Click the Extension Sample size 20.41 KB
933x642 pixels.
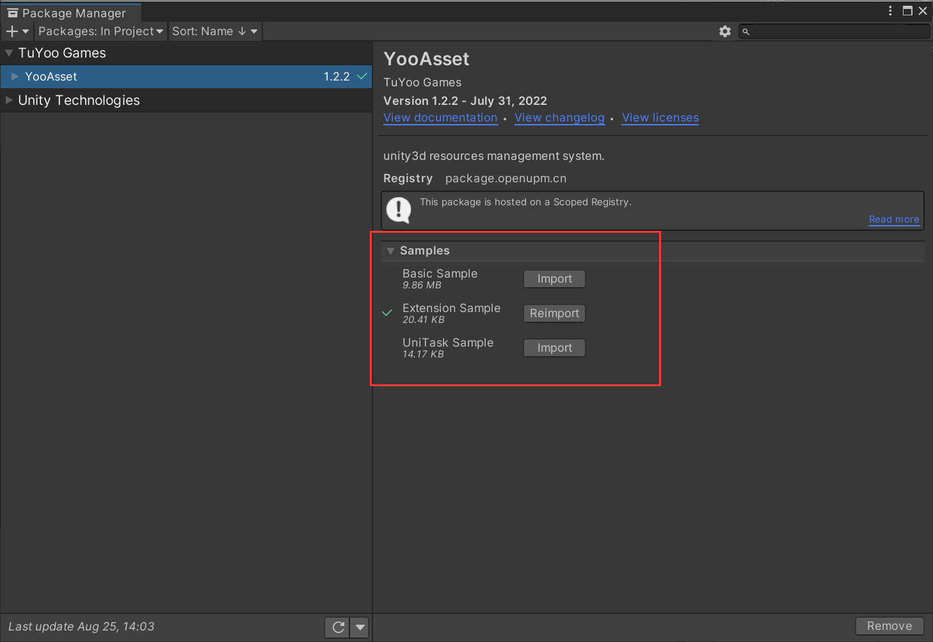(423, 320)
